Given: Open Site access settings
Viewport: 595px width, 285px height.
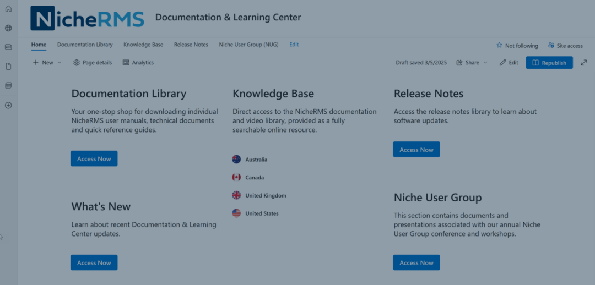Looking at the screenshot, I should click(x=565, y=46).
